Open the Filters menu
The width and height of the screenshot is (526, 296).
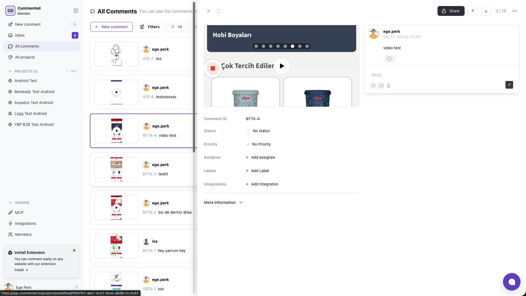[150, 27]
